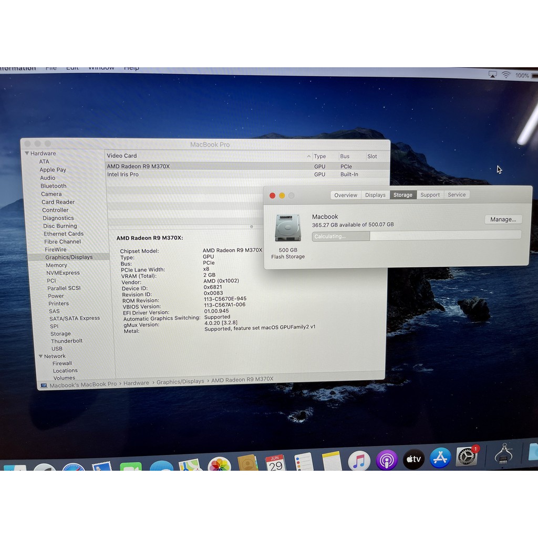Click the Manage... button

(503, 219)
